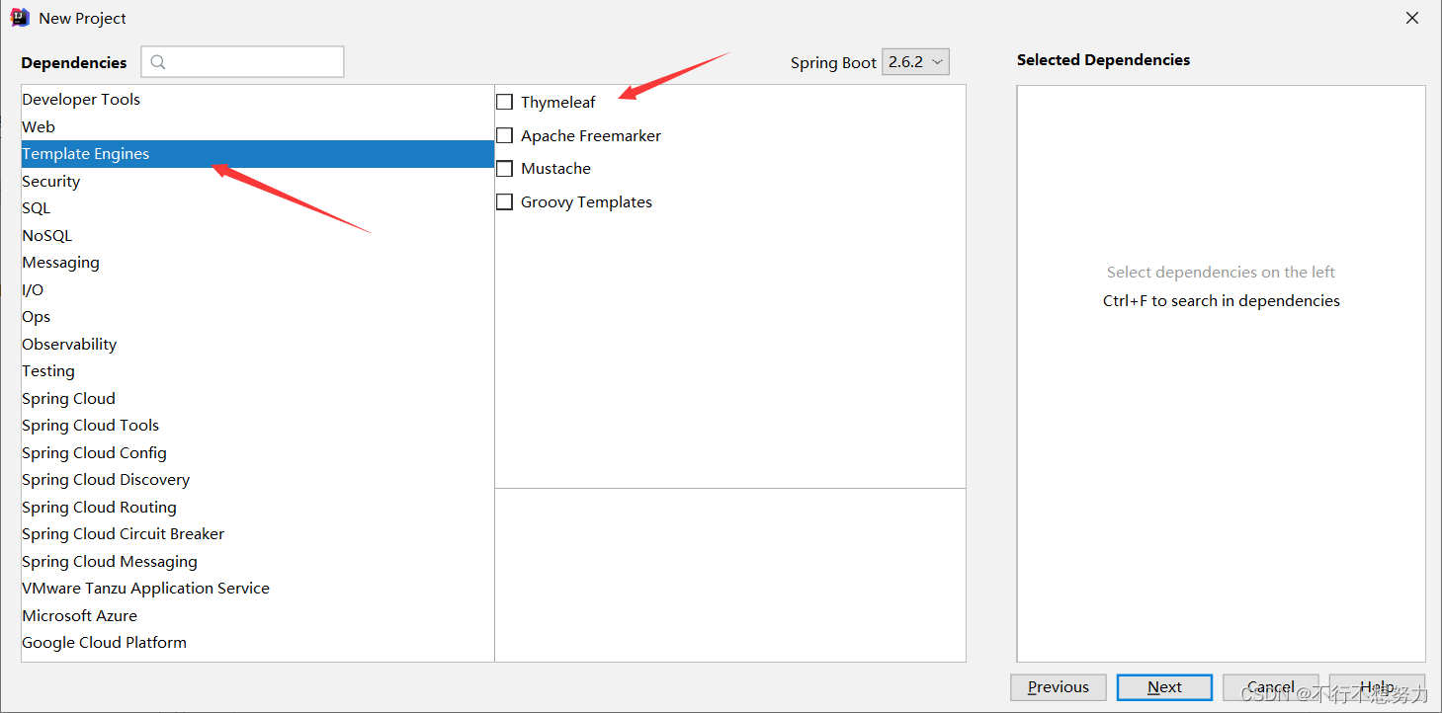The image size is (1442, 713).
Task: Click the Spring Boot label
Action: click(833, 62)
